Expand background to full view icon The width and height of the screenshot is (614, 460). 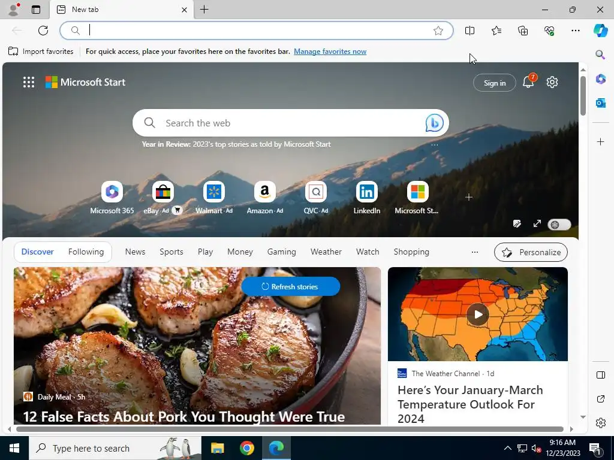537,224
